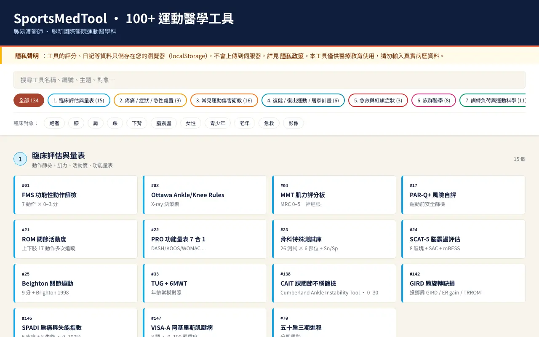Click the 臨床評估與量表 section heading
Viewport: 539px width, 337px height.
coord(59,155)
